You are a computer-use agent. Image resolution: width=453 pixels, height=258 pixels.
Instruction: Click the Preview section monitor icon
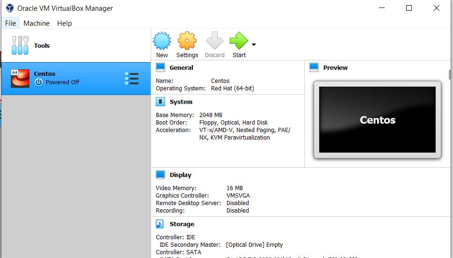coord(314,67)
